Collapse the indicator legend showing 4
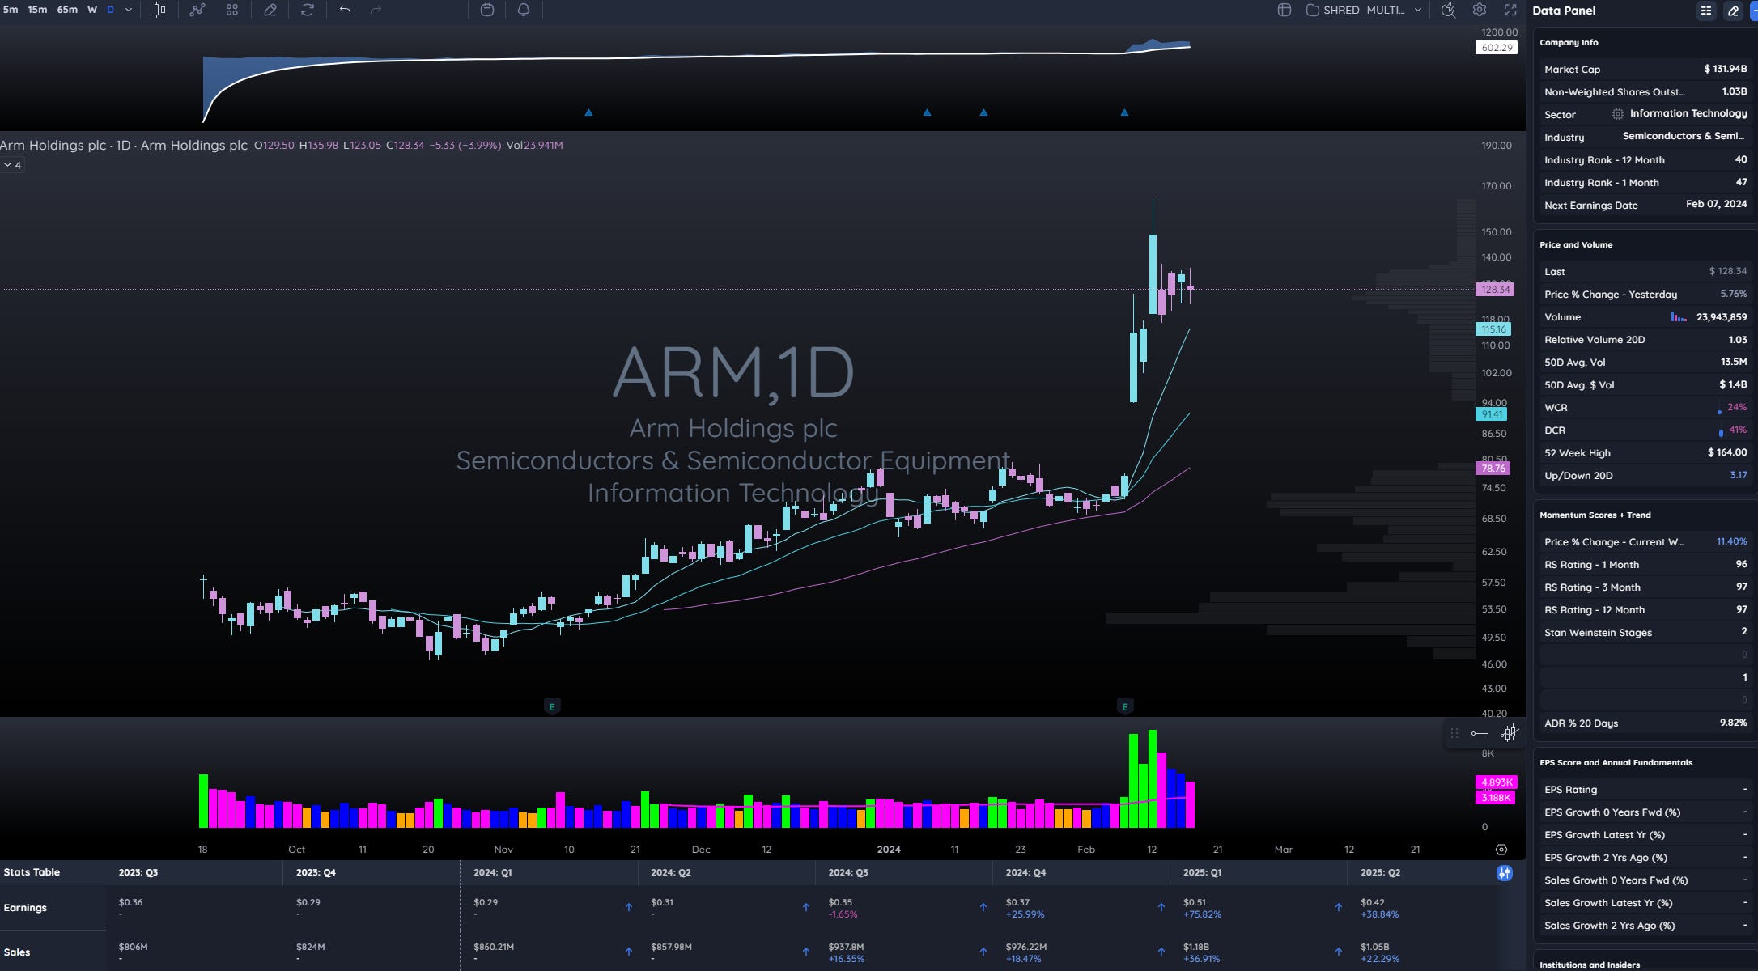1758x971 pixels. [x=12, y=165]
